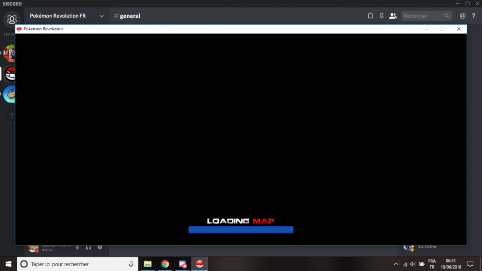Switch to Discord taskbar icon
Image resolution: width=482 pixels, height=271 pixels.
coord(183,264)
